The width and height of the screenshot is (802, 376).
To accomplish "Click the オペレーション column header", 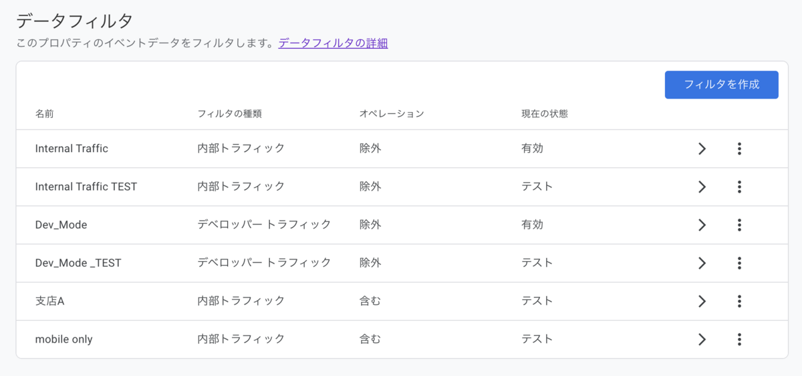I will [392, 113].
